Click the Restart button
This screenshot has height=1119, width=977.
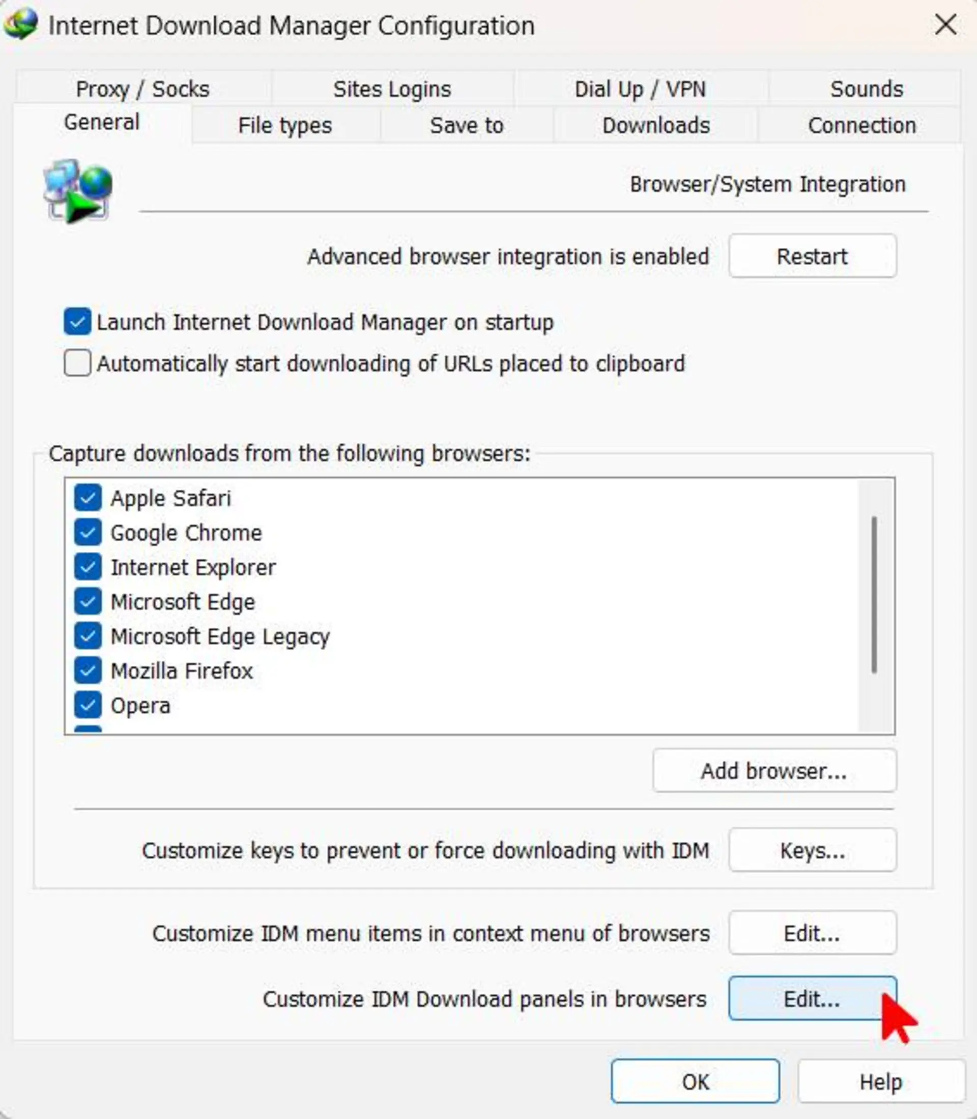click(x=812, y=256)
